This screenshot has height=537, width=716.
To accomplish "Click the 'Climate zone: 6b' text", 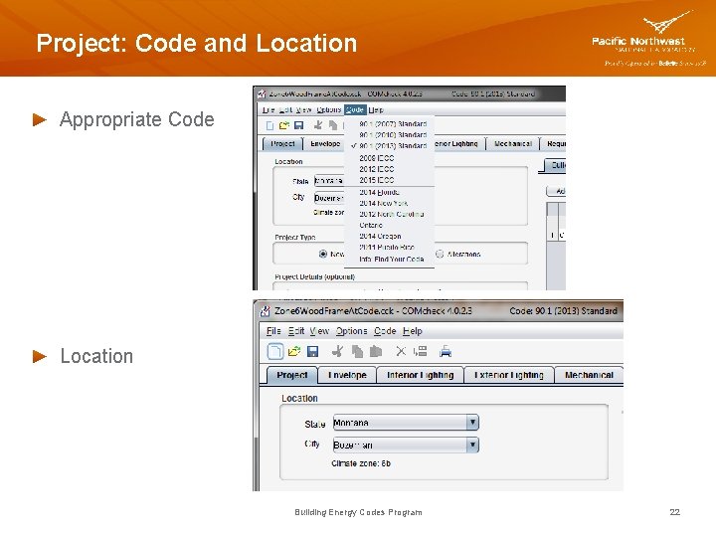I will pyautogui.click(x=361, y=463).
